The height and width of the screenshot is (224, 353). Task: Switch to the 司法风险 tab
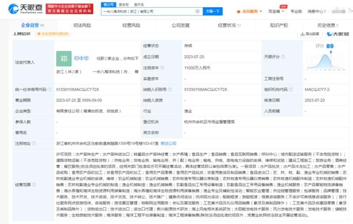[x=82, y=25]
